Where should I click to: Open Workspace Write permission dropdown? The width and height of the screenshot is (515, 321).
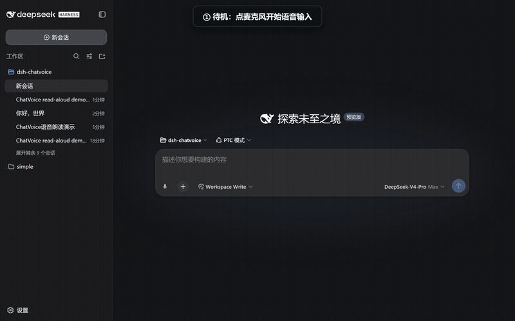click(225, 187)
